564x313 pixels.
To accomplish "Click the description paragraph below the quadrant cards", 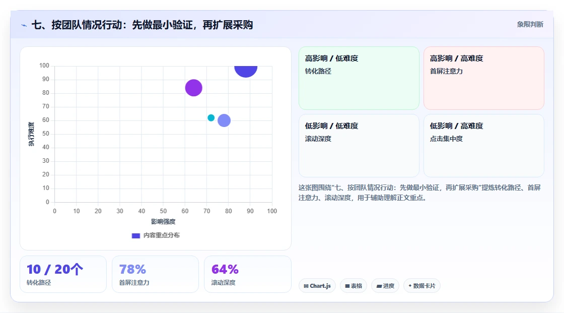I will tap(419, 193).
